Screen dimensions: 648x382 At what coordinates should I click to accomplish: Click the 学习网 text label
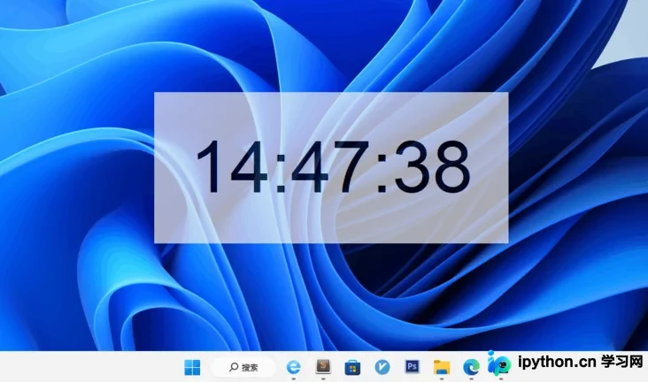coord(622,362)
